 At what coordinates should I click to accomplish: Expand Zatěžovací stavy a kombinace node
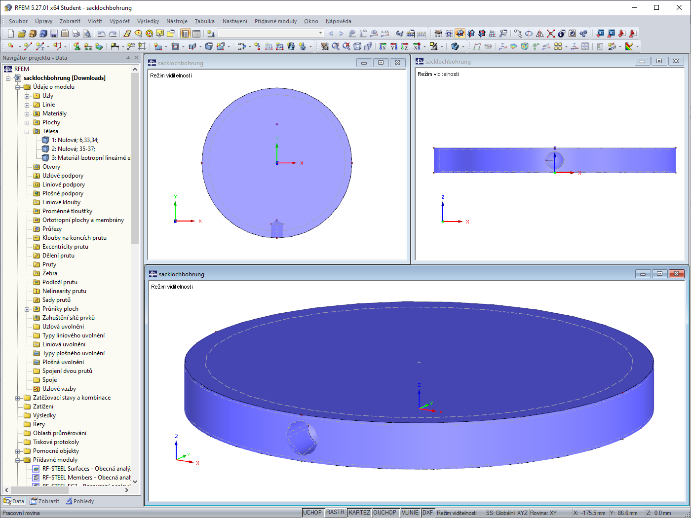click(x=18, y=398)
